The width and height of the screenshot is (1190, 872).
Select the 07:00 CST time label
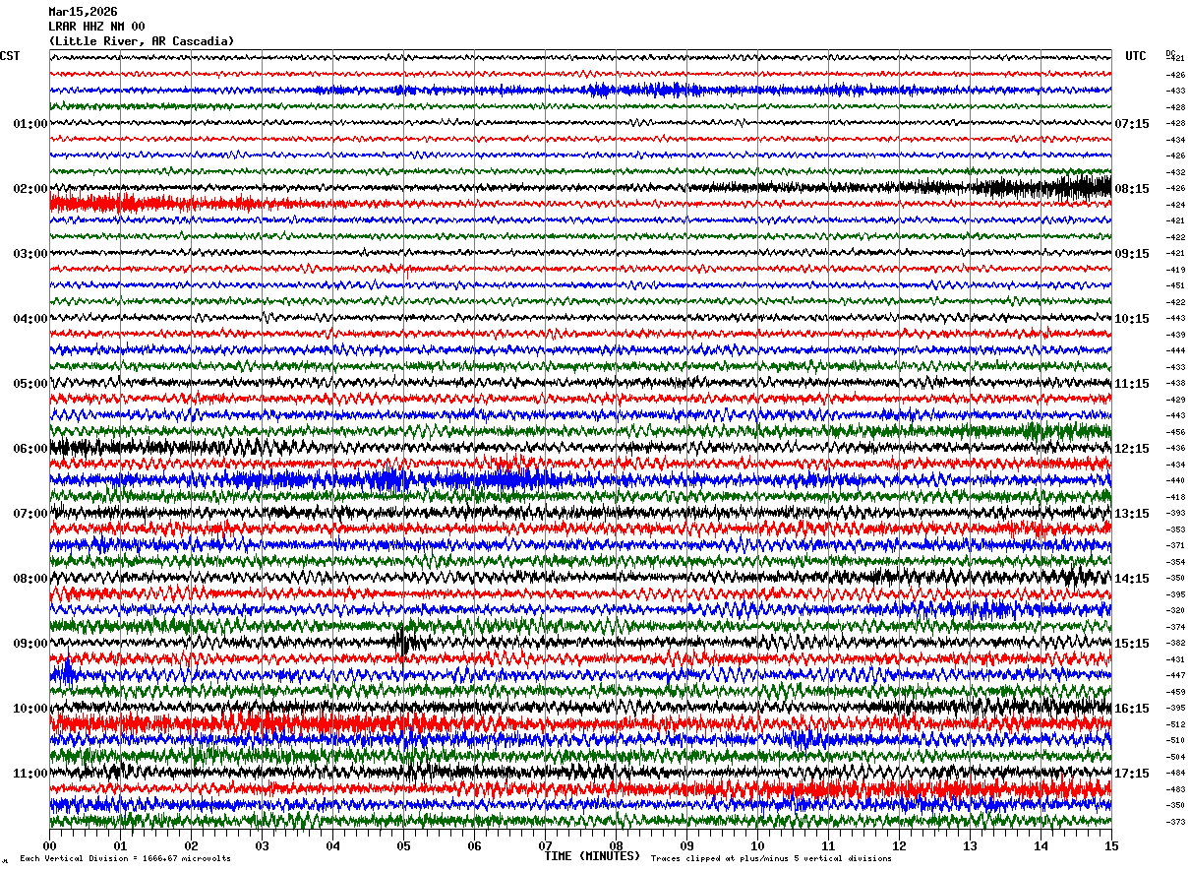pos(30,514)
